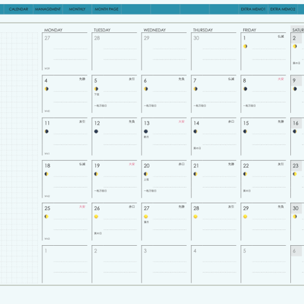The width and height of the screenshot is (304, 304).
Task: Click the grayed Saturday 6 date box
Action: coord(296,251)
